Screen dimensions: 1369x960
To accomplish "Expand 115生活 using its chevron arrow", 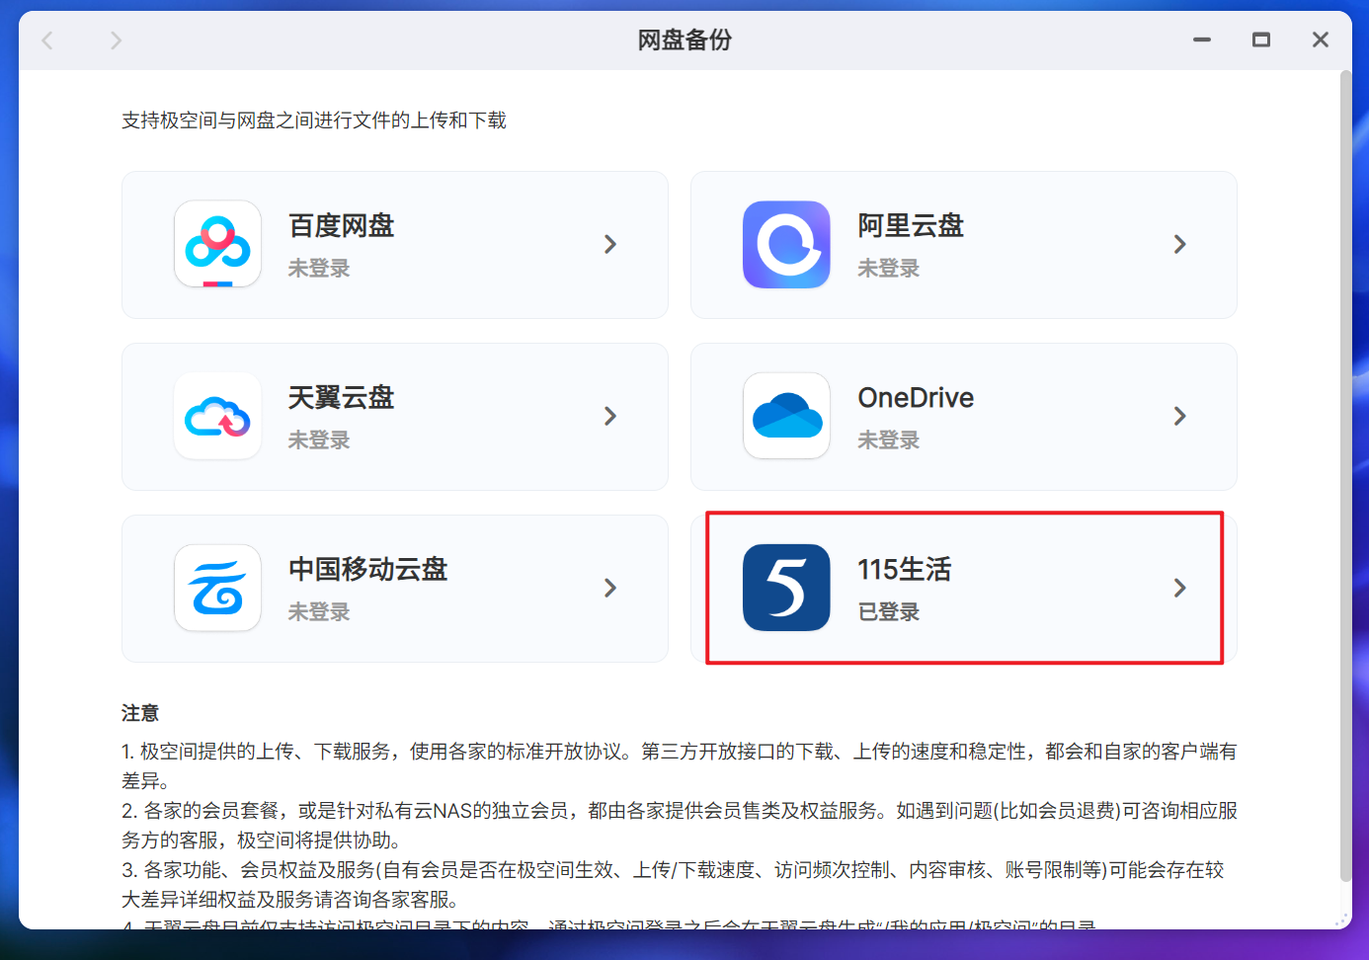I will [x=1179, y=588].
